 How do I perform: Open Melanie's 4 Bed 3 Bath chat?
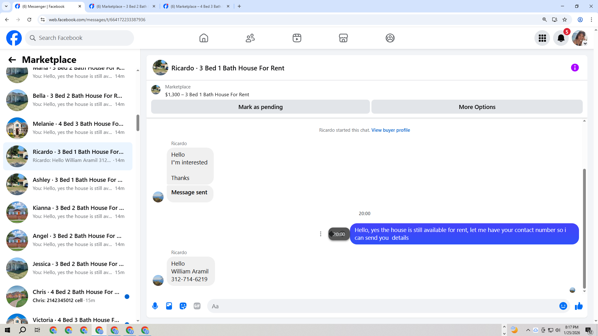(x=68, y=128)
